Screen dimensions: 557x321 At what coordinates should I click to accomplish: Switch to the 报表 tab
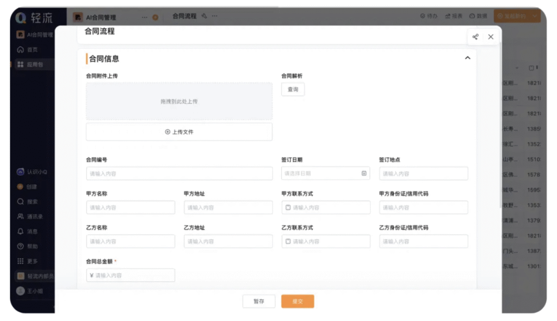tap(454, 16)
